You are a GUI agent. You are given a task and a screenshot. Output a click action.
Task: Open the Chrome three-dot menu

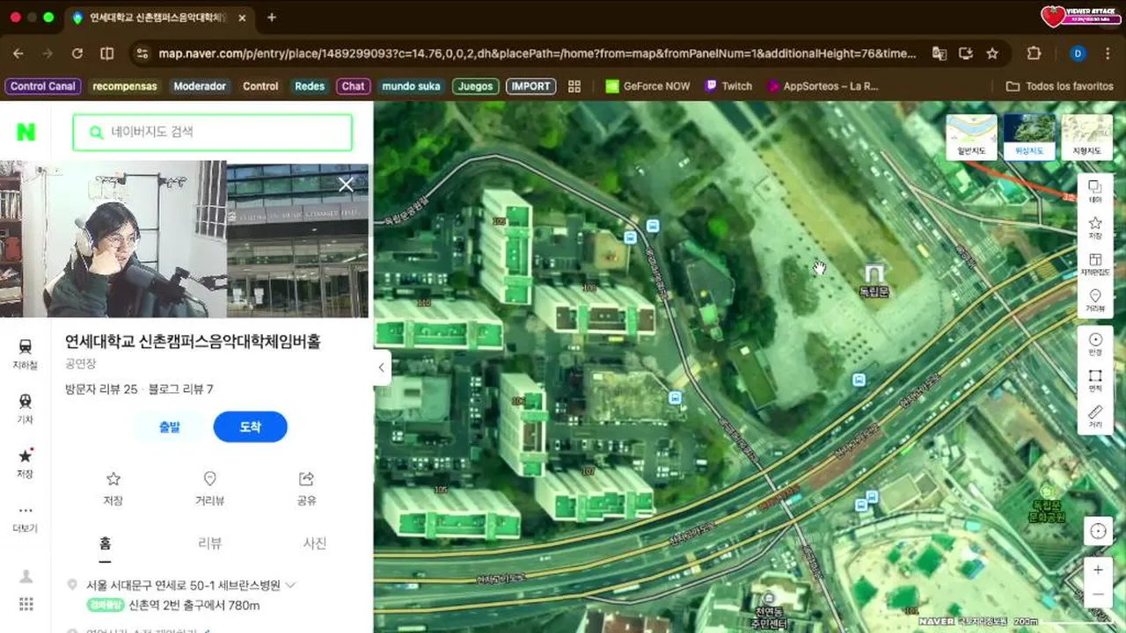point(1107,54)
